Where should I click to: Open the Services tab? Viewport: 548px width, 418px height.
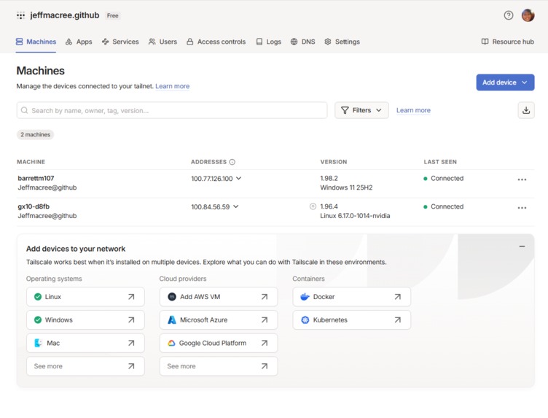120,42
